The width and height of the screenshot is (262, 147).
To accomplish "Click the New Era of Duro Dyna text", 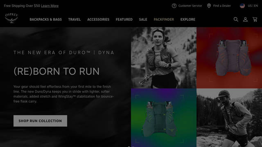I will [x=64, y=53].
